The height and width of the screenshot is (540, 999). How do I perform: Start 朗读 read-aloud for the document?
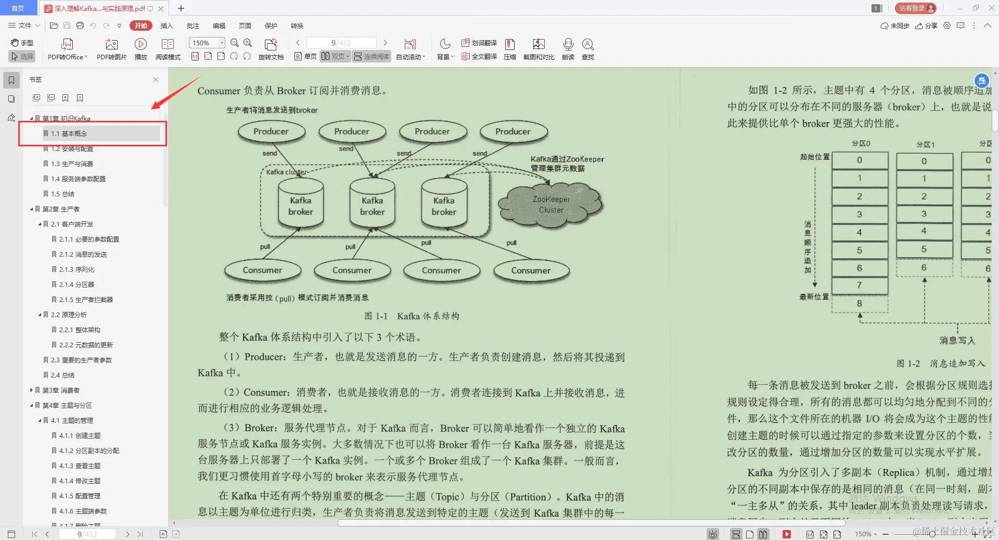click(x=568, y=48)
